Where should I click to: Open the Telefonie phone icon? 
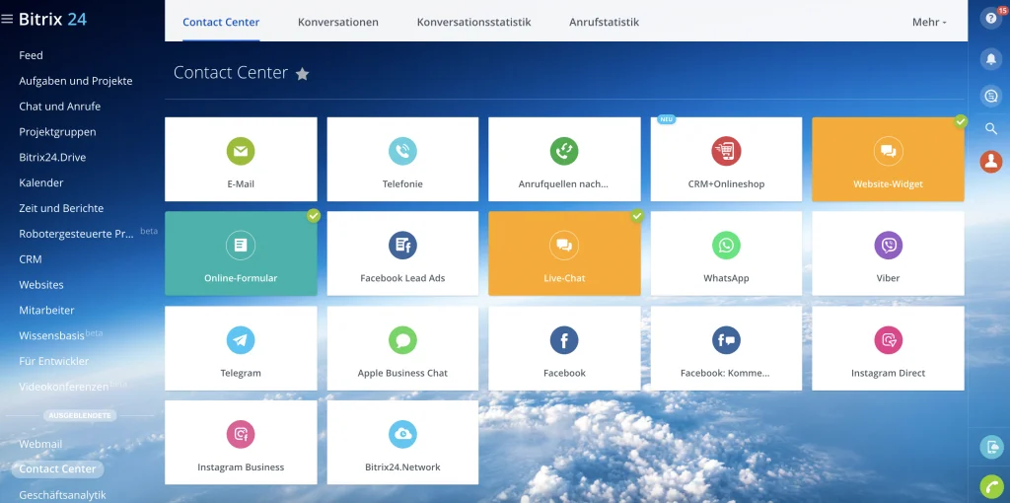402,151
